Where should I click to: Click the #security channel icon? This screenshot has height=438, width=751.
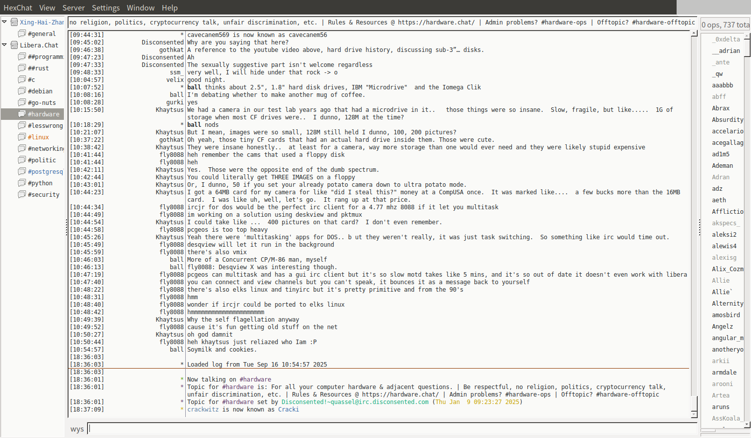22,194
